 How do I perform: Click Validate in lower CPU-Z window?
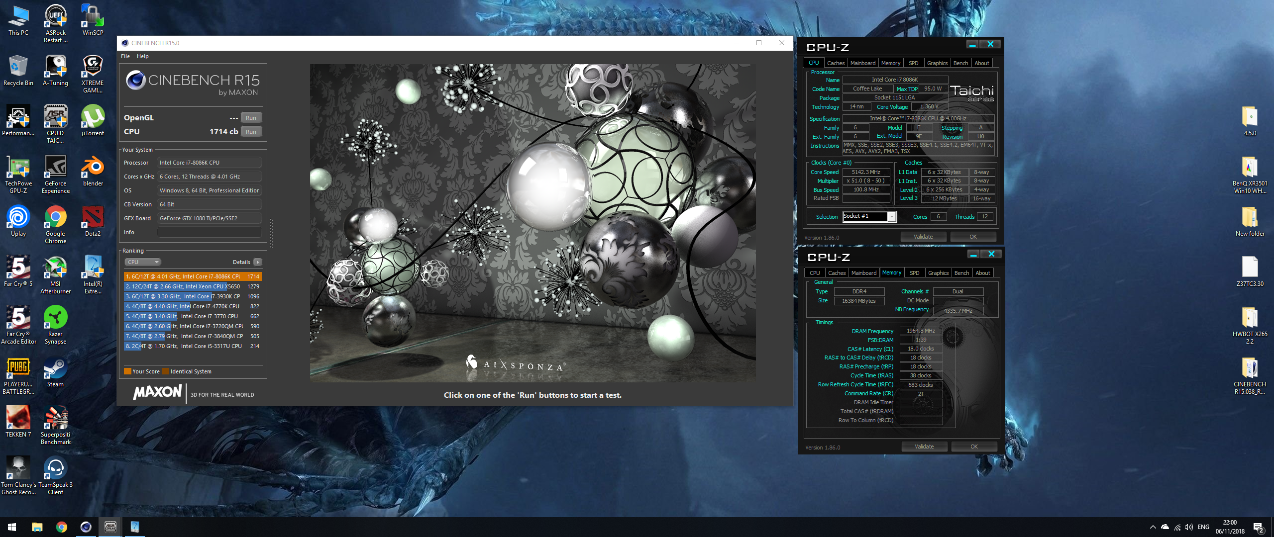click(924, 447)
